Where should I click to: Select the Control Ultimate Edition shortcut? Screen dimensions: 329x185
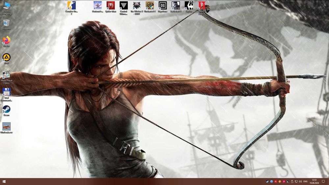coord(124,8)
